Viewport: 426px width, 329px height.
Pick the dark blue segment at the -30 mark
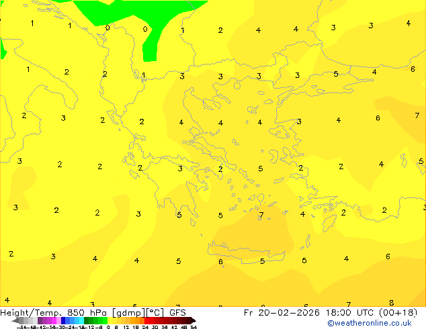[x=63, y=320]
